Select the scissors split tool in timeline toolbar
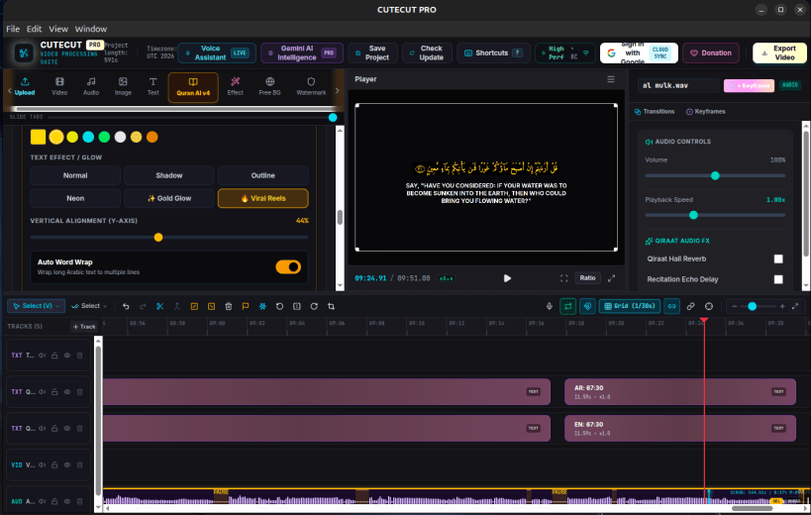Viewport: 811px width, 515px height. click(159, 306)
